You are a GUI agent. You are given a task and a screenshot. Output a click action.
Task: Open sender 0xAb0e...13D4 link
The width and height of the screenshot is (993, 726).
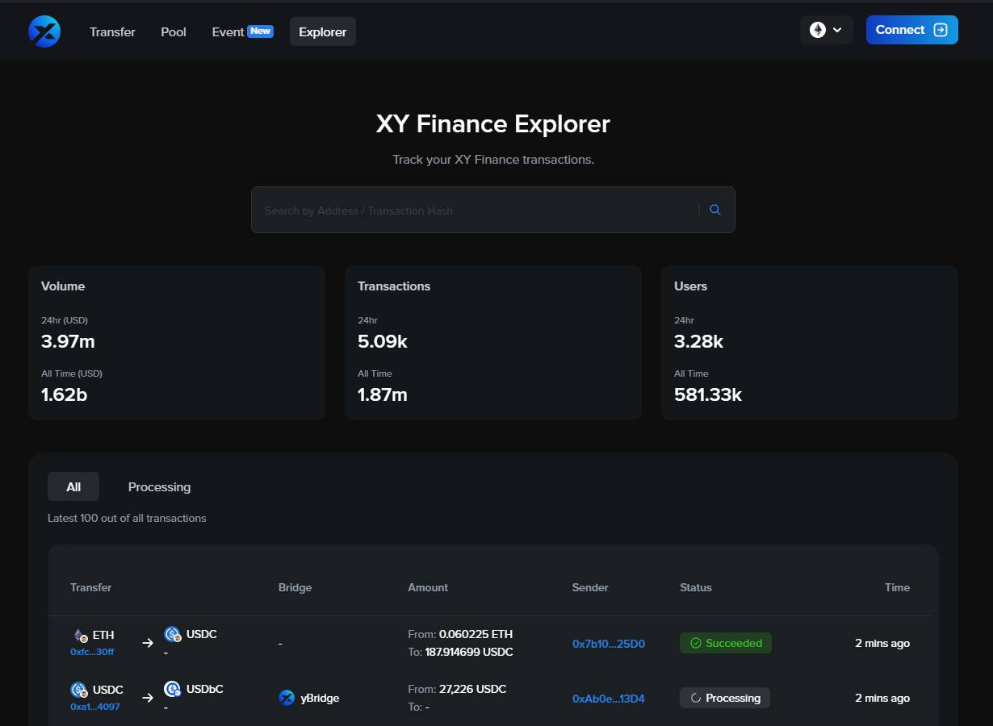pyautogui.click(x=609, y=699)
